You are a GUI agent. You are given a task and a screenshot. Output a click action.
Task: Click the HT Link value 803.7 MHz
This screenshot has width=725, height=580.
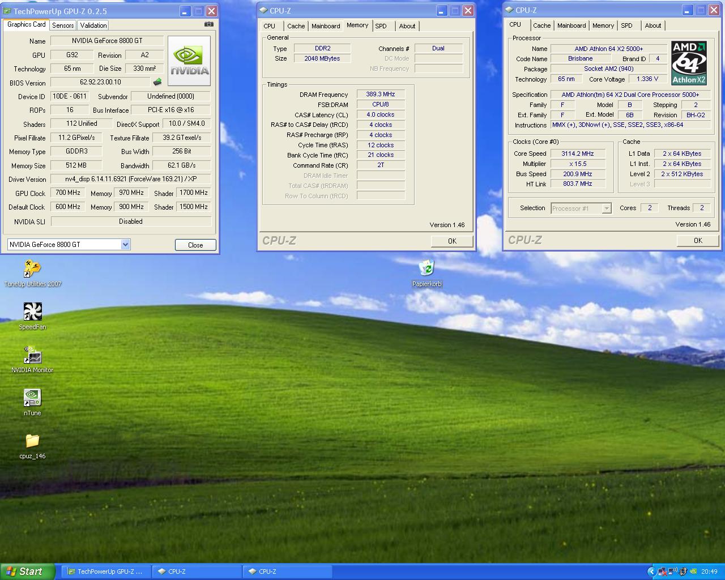(x=577, y=184)
